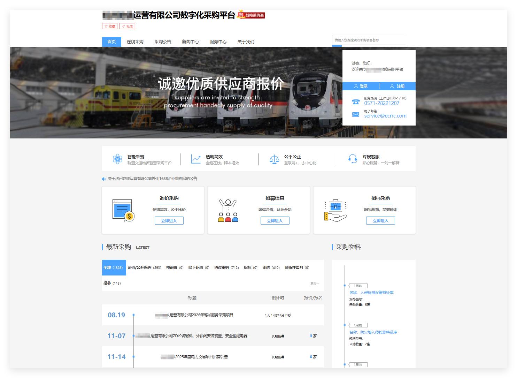Select the 协议采购 (712) tab
Viewport: 517px width, 378px height.
point(226,267)
